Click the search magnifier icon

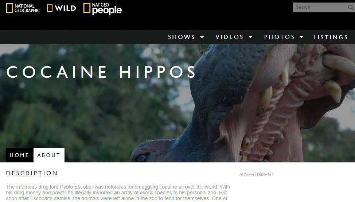pyautogui.click(x=351, y=8)
